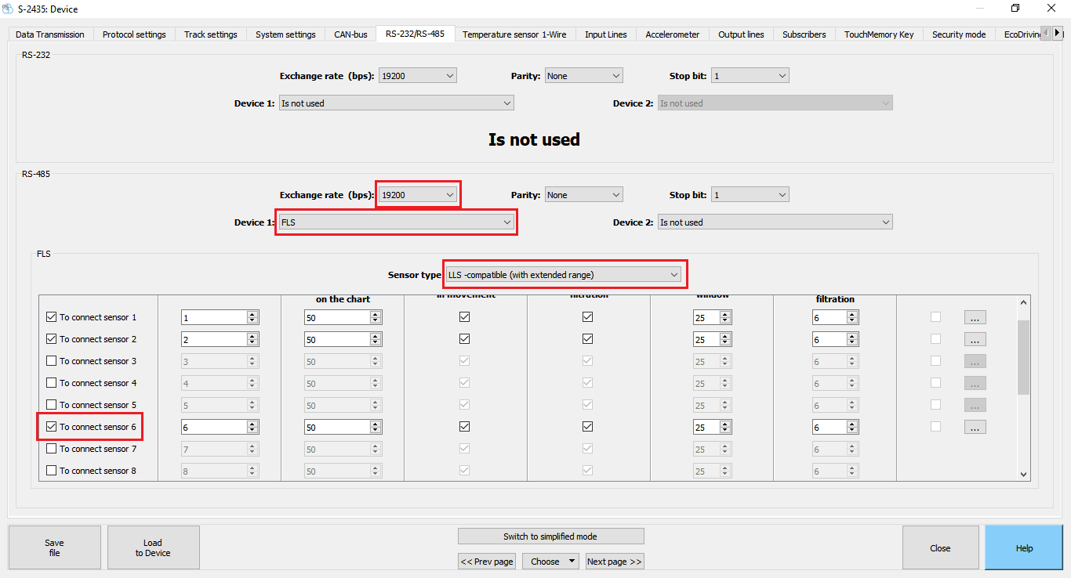
Task: Decrease sensor 2 chart value spinner
Action: [376, 342]
